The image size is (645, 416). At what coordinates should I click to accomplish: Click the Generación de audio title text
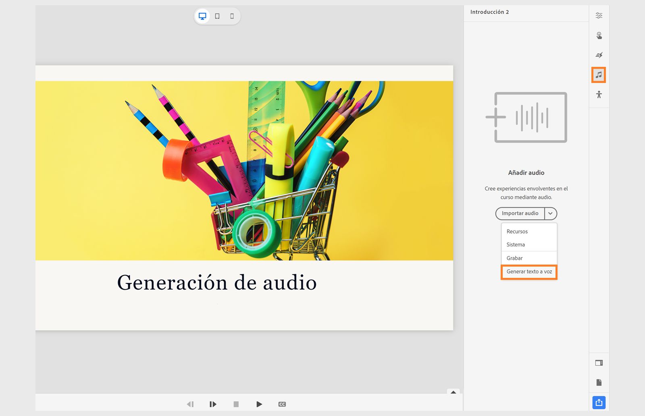click(x=217, y=283)
